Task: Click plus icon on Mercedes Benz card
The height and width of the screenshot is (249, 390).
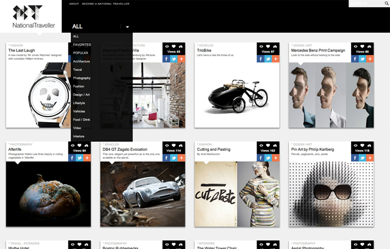Action: point(370,59)
